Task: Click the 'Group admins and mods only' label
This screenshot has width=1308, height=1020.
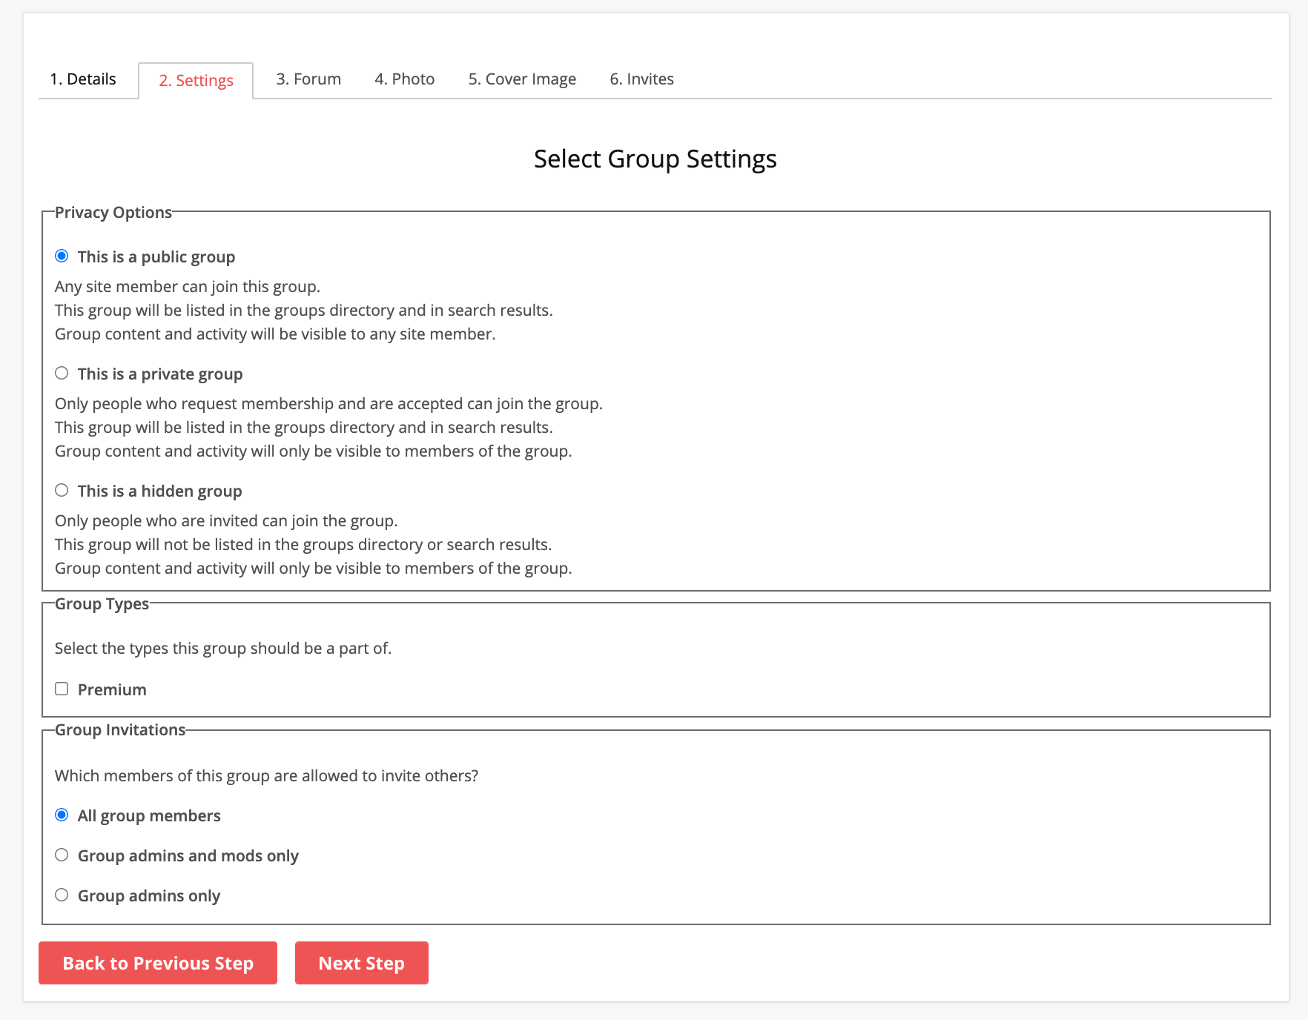Action: [x=188, y=856]
